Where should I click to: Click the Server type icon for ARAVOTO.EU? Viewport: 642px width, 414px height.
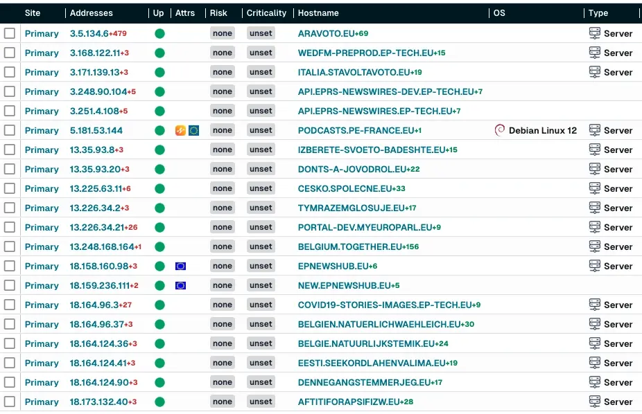point(594,33)
